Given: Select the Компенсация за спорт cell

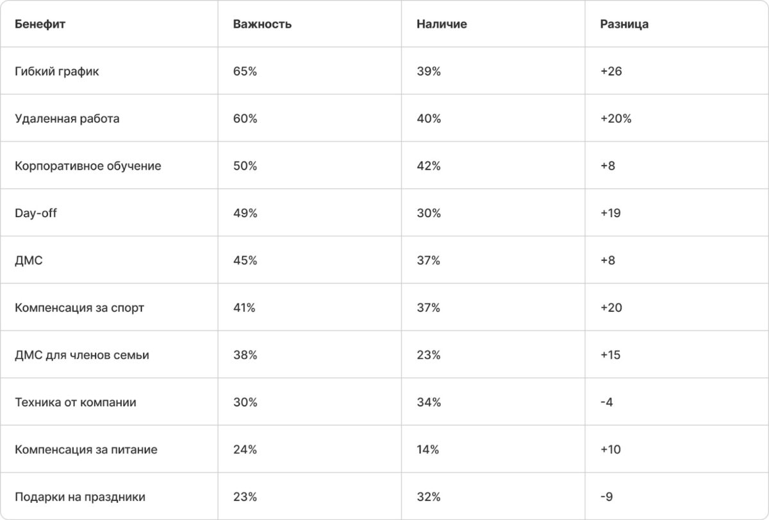Looking at the screenshot, I should click(x=79, y=308).
